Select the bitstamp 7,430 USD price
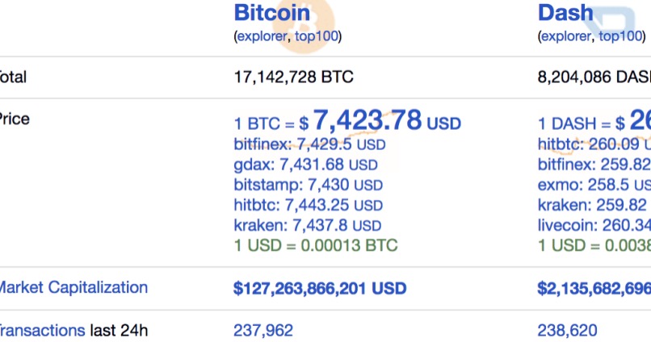The image size is (651, 342). pos(308,185)
